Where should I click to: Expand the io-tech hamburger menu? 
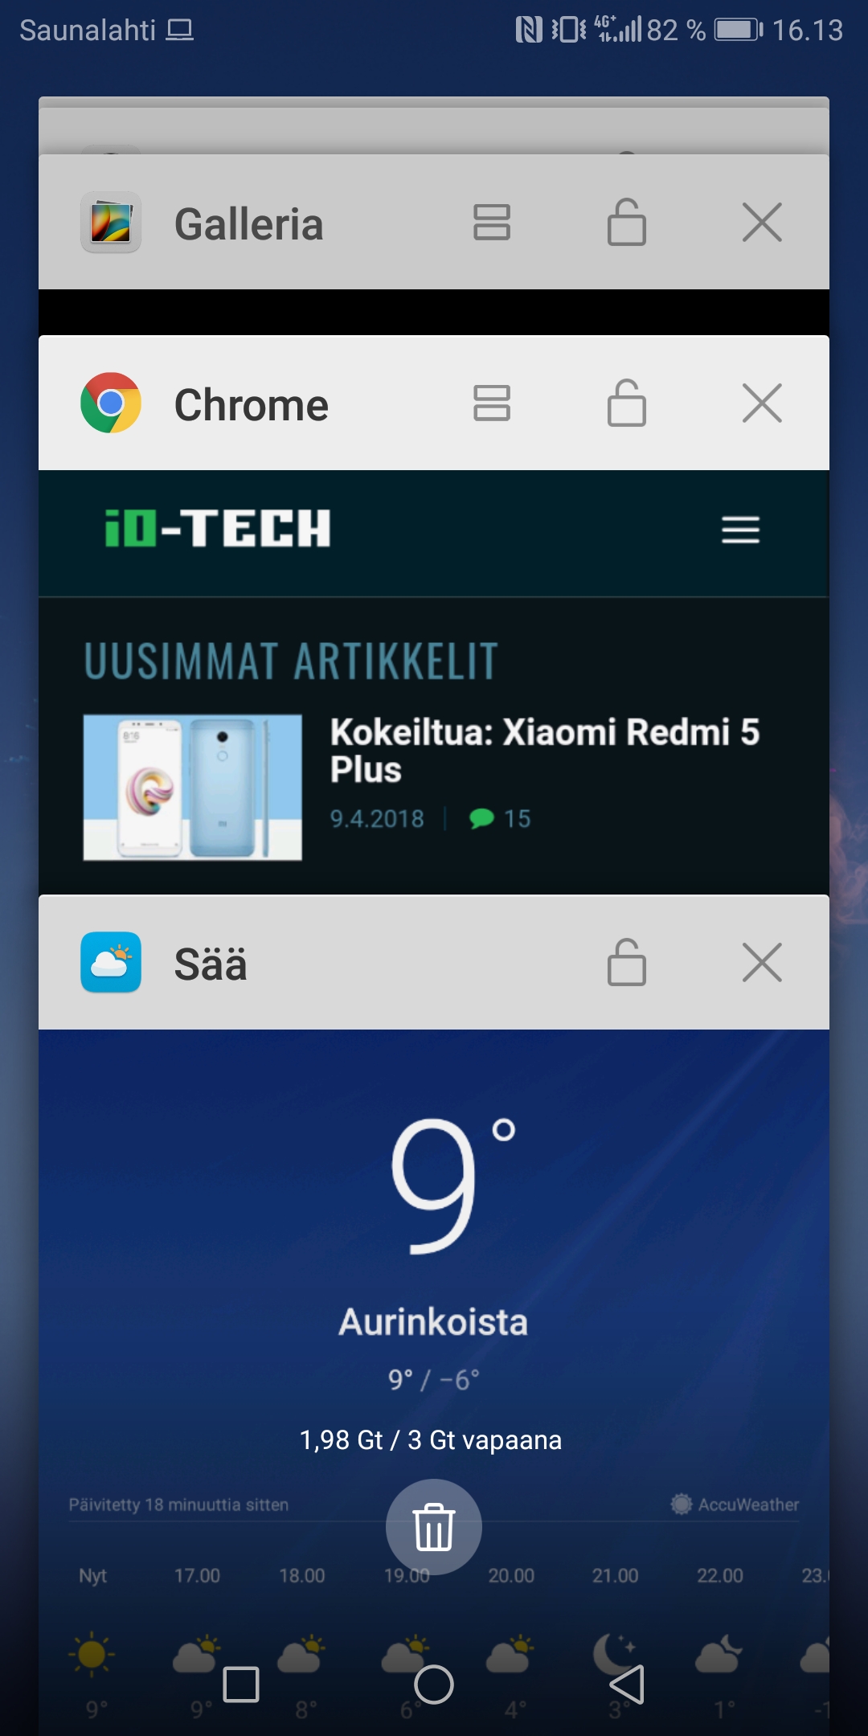pos(740,530)
